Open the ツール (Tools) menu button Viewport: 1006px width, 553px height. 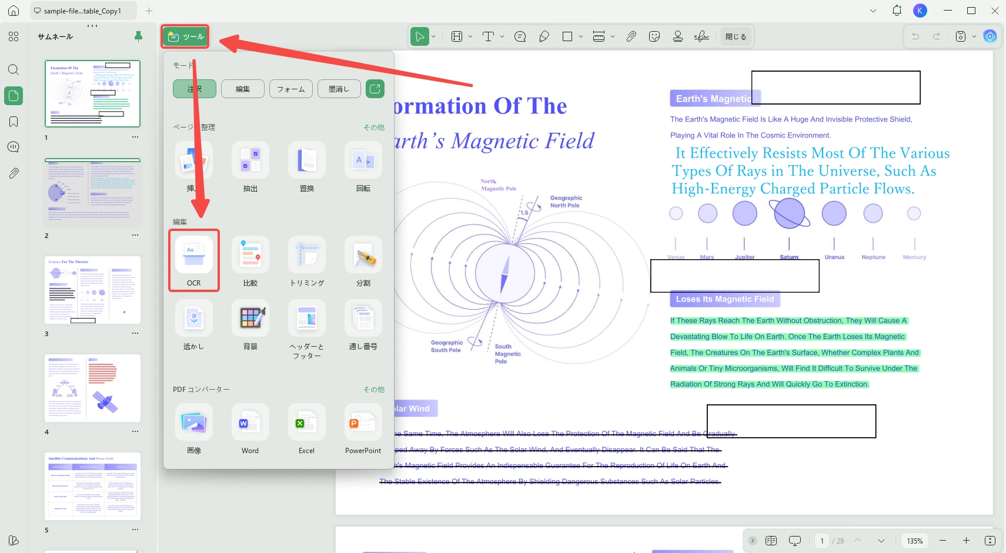pos(185,36)
